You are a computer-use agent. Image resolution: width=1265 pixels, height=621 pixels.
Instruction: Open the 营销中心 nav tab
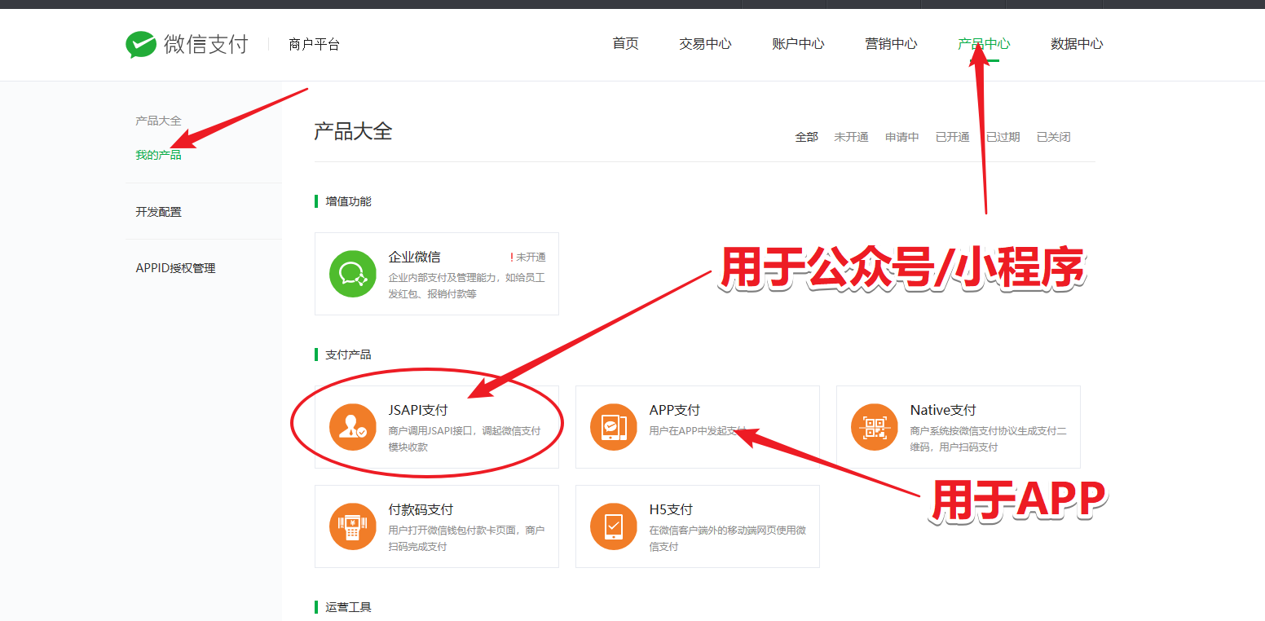(x=891, y=44)
